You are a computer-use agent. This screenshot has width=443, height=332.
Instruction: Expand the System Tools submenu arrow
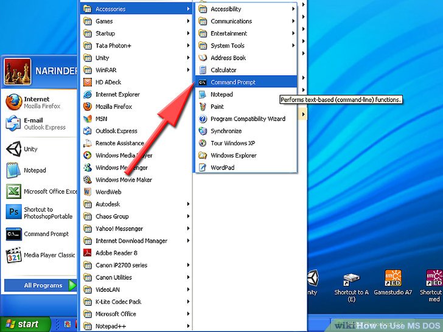point(293,46)
